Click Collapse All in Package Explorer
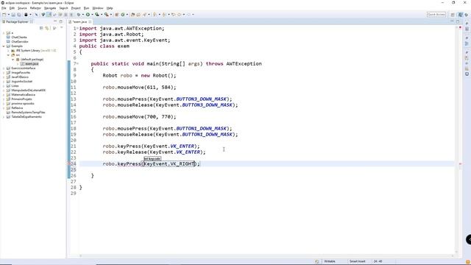Viewport: 471px width, 265px height. pos(41,28)
